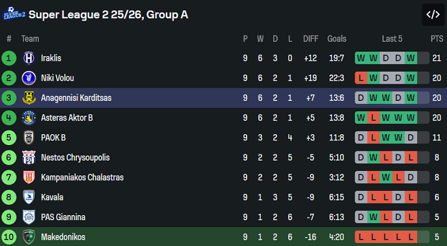Viewport: 447px width, 246px height.
Task: Click the Kampaniakos Chalastras club crest
Action: (29, 177)
